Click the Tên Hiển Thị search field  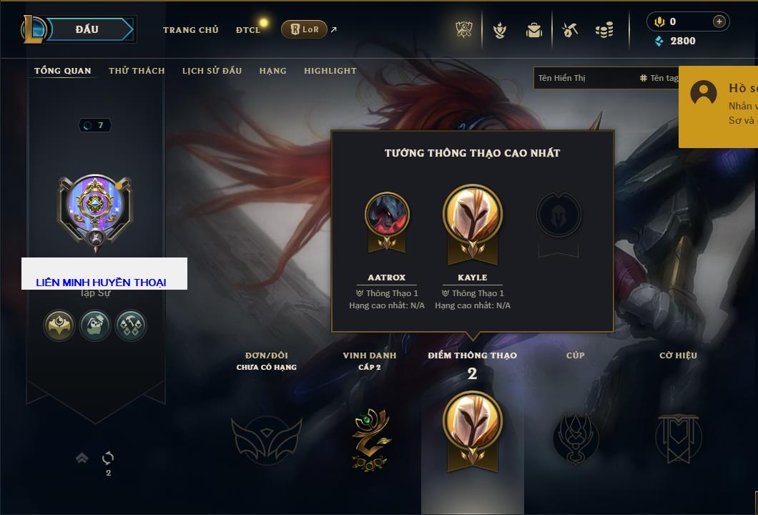(x=585, y=78)
